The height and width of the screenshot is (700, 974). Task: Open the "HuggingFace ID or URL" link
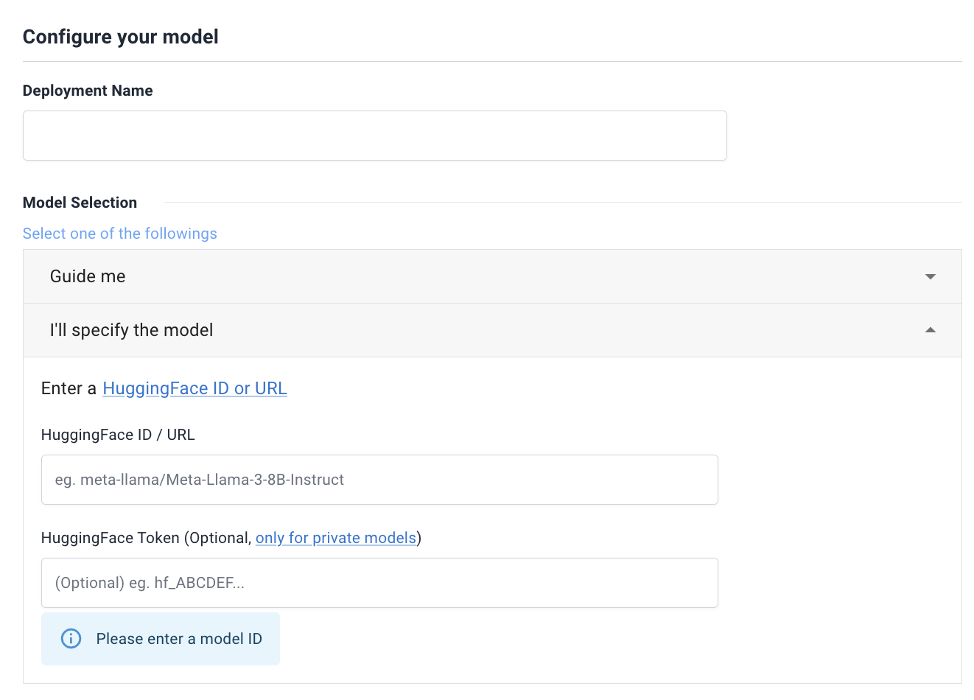tap(195, 388)
